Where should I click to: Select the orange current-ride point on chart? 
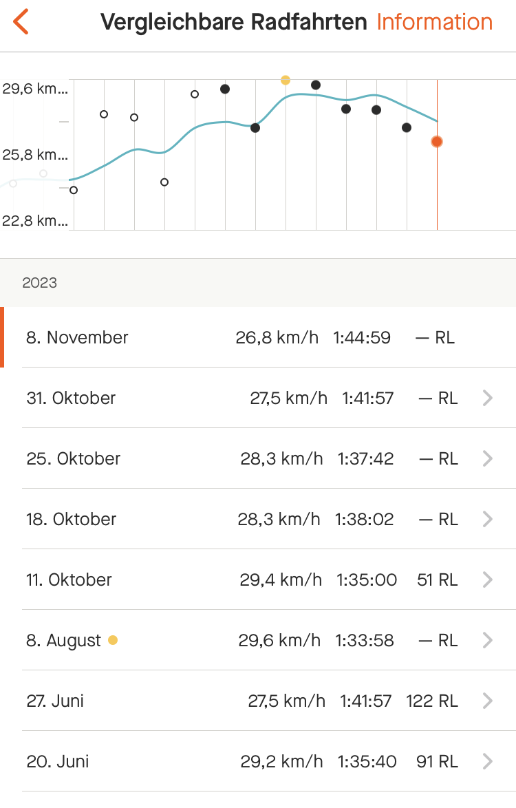click(x=437, y=142)
